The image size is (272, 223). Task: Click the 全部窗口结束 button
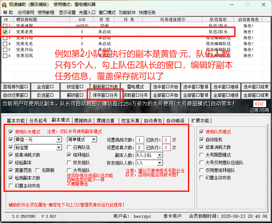(x=256, y=95)
